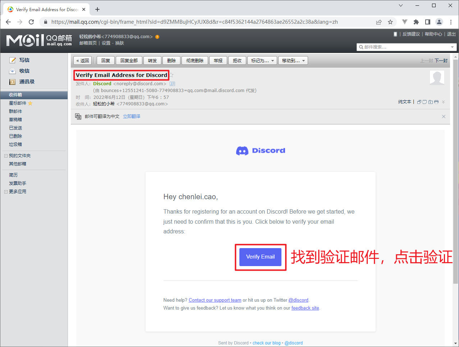Click the 收信 receive mail envelope icon
The height and width of the screenshot is (347, 459).
point(13,71)
